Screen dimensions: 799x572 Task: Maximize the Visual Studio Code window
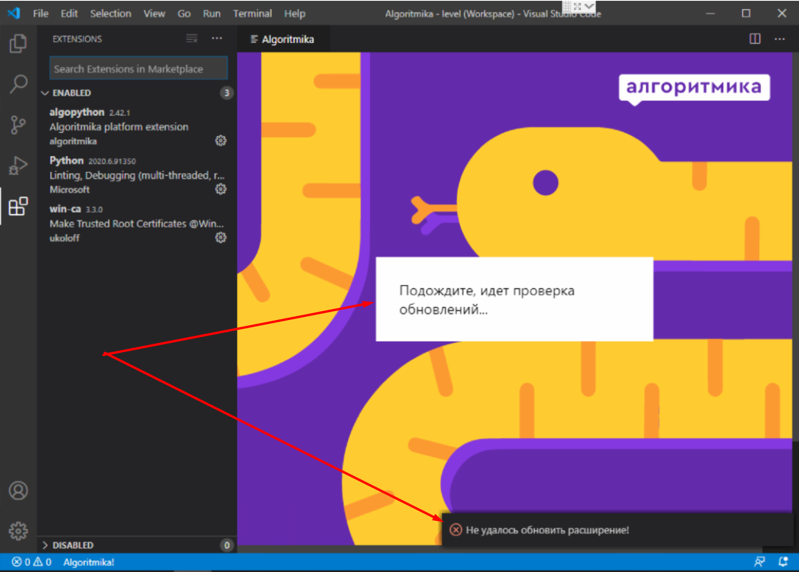(x=746, y=13)
